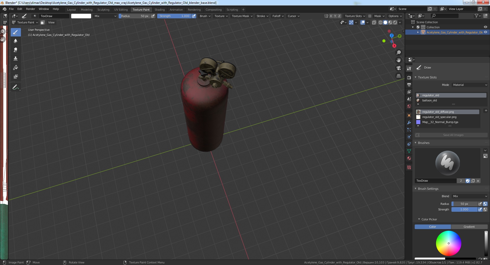Switch to UV Editing workspace tab

click(121, 10)
